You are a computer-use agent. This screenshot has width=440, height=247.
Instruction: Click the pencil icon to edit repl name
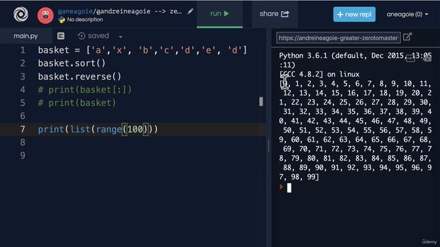coord(190,12)
